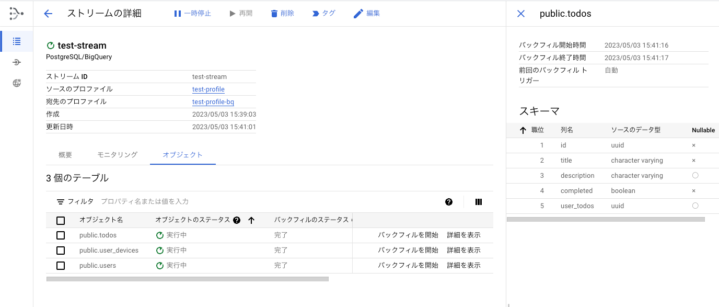Switch to the モニタリング tab
This screenshot has height=307, width=719.
[x=118, y=155]
